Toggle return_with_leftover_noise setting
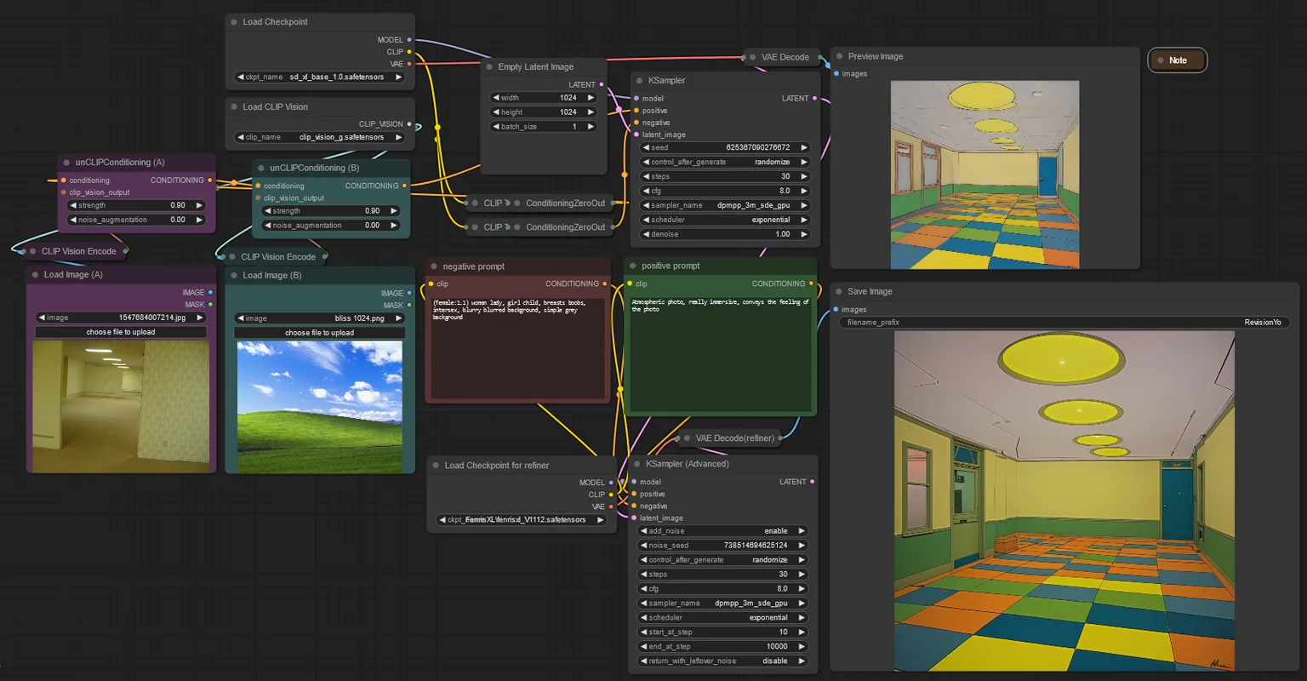The height and width of the screenshot is (681, 1307). pyautogui.click(x=722, y=661)
